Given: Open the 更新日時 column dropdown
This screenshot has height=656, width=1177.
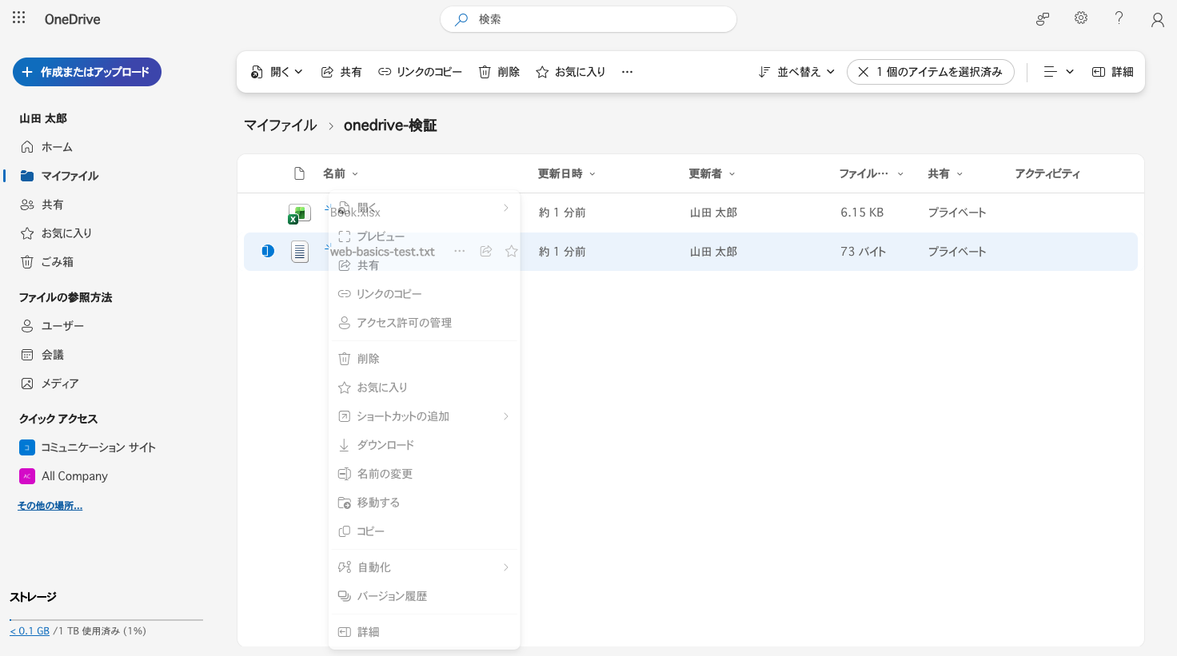Looking at the screenshot, I should click(x=567, y=173).
